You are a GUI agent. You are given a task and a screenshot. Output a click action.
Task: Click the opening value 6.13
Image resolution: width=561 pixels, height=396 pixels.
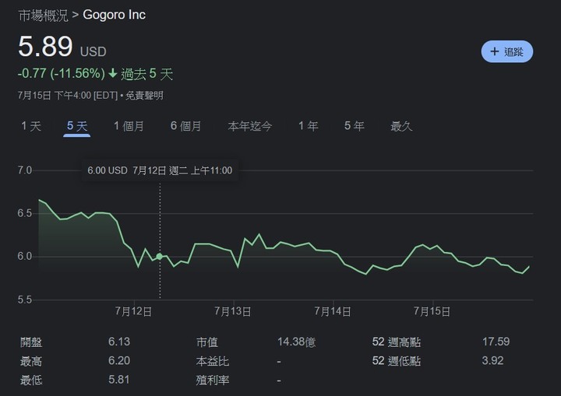tap(119, 342)
